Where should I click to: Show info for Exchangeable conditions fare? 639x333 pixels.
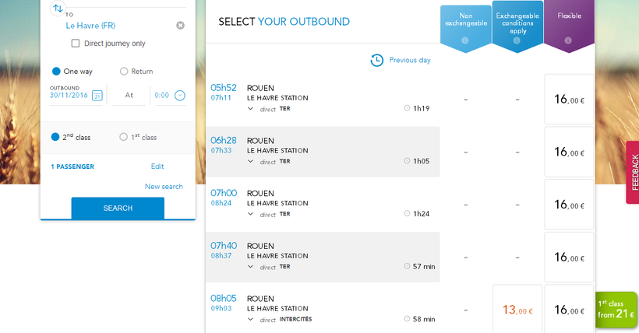tap(517, 40)
